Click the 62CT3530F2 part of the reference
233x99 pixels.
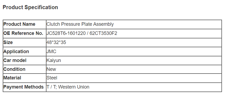[103, 33]
